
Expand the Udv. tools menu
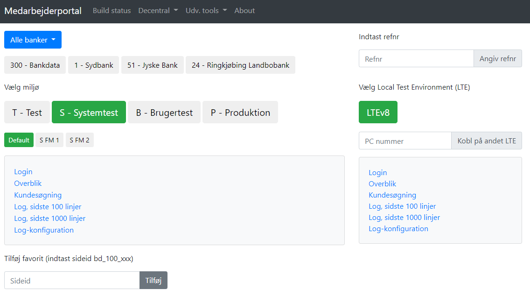click(x=206, y=11)
